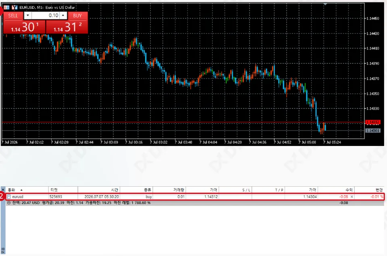The height and width of the screenshot is (256, 387).
Task: Click the vertical tab at terminal bottom-left
Action: tap(3, 251)
